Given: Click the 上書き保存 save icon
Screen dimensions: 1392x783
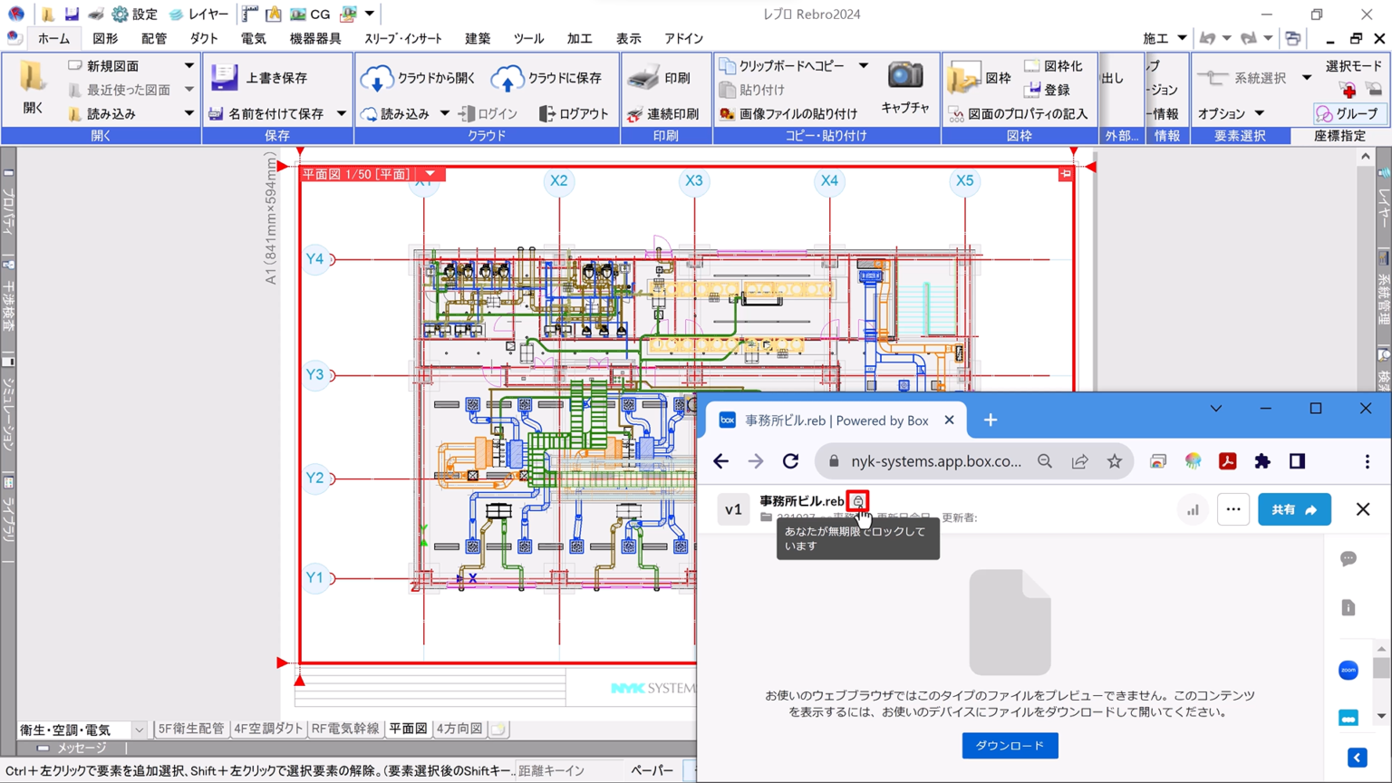Looking at the screenshot, I should (224, 78).
